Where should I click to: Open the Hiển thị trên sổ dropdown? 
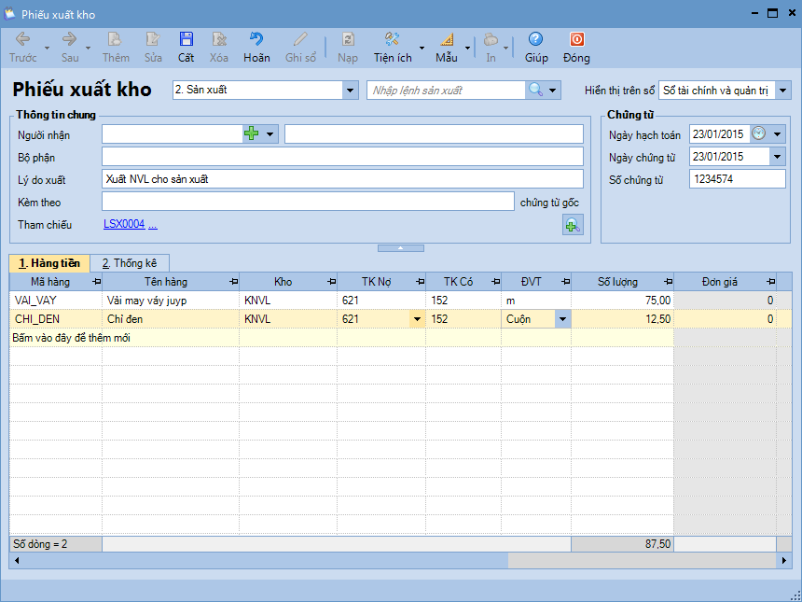point(782,91)
